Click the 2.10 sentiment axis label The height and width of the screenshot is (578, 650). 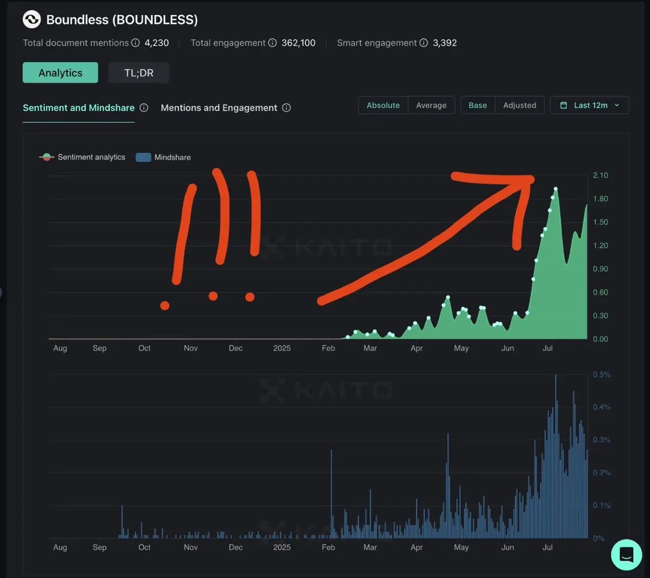click(600, 176)
